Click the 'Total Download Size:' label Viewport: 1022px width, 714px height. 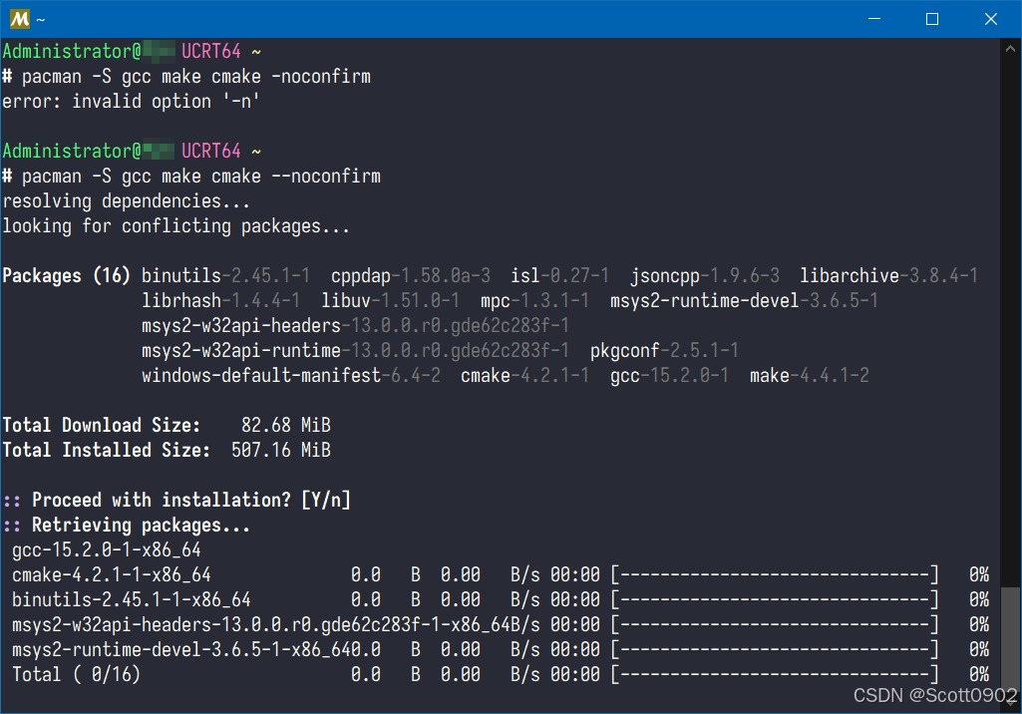(102, 425)
